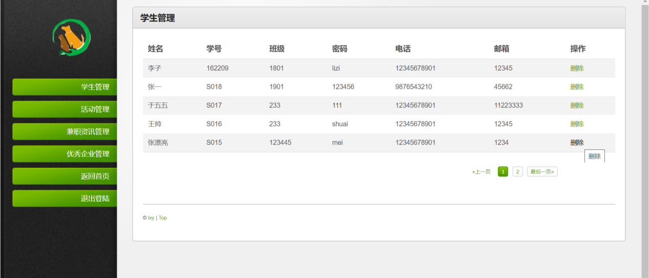649x278 pixels.
Task: Jump to the last page 最后一页»
Action: coord(542,172)
